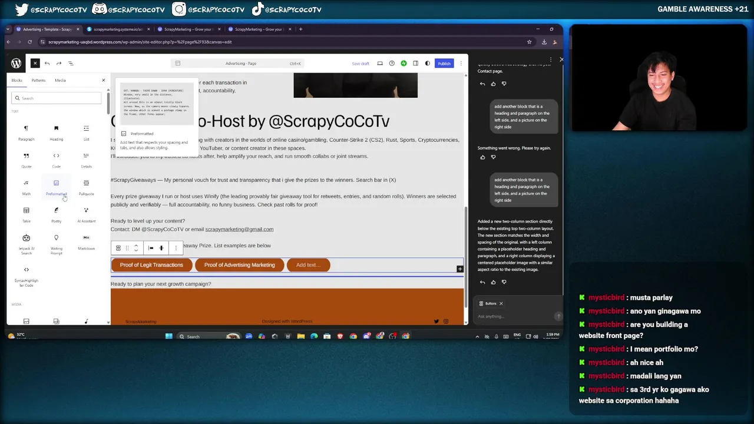Insert a Markdown block
754x424 pixels.
(x=86, y=242)
